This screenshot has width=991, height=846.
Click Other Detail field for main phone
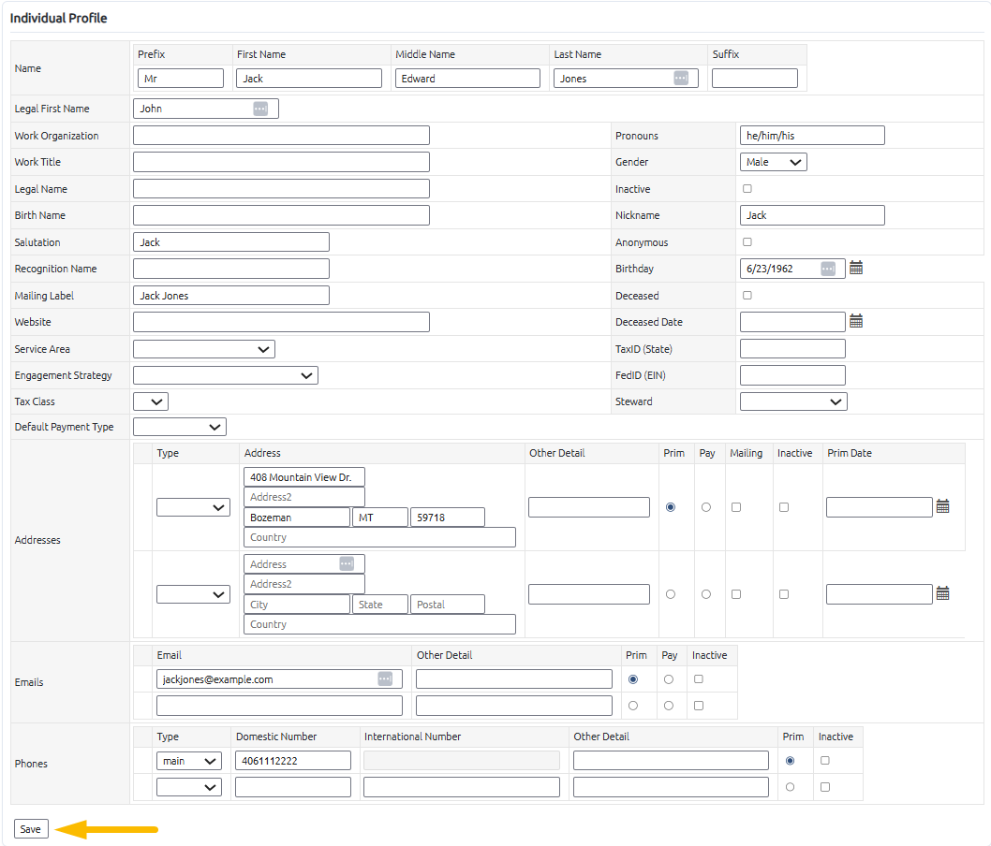tap(671, 761)
